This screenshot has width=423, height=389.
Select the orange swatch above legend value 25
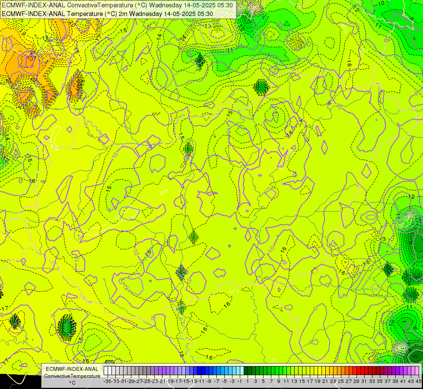pyautogui.click(x=339, y=370)
